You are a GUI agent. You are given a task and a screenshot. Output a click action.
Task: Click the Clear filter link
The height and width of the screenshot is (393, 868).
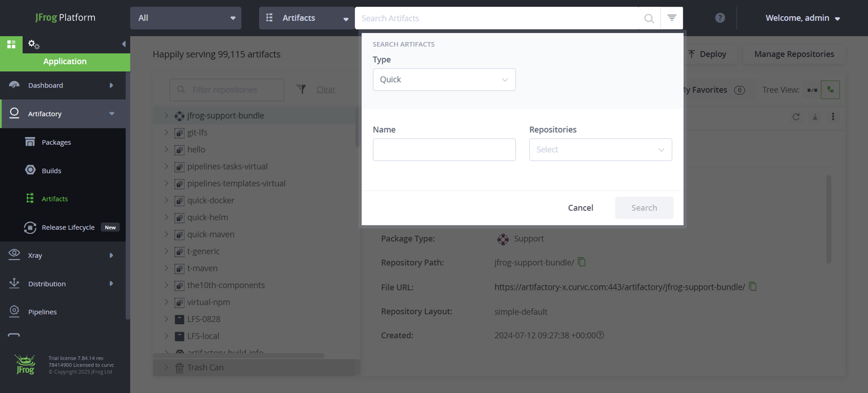tap(326, 89)
